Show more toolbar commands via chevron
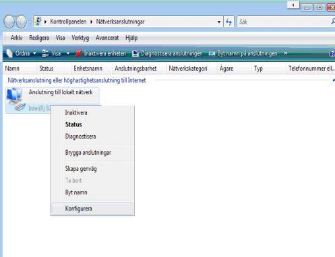The height and width of the screenshot is (257, 335). click(x=286, y=53)
